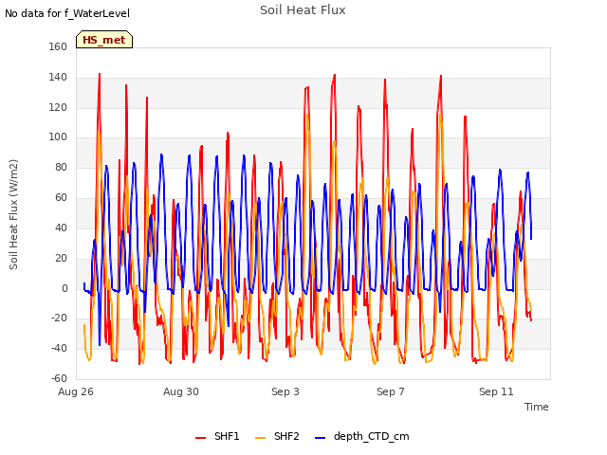
Task: Click the red SHF1 legend swatch
Action: coord(200,438)
